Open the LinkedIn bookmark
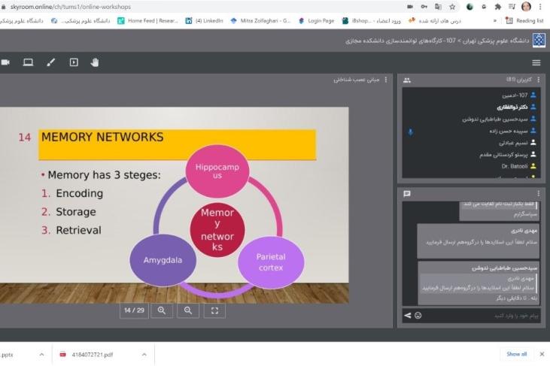 (x=198, y=21)
